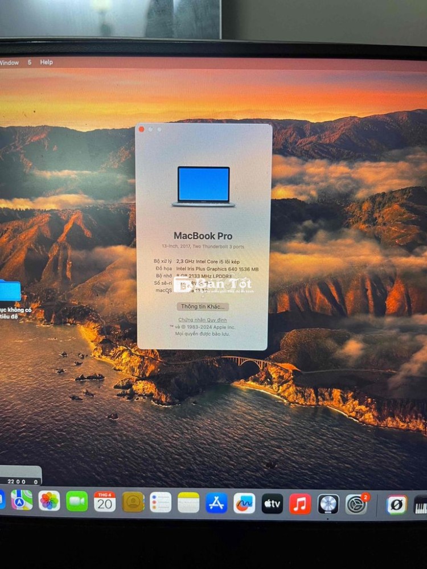Open the Freeform app in the Dock
Viewport: 427px width, 569px height.
click(244, 504)
